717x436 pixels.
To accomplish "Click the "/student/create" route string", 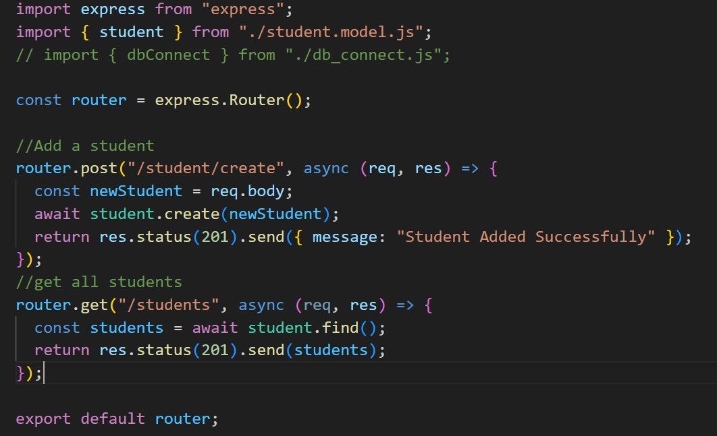I will click(206, 168).
